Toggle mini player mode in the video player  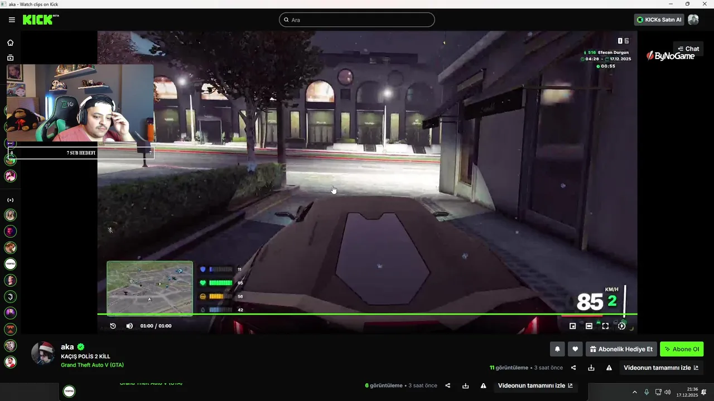click(x=572, y=326)
